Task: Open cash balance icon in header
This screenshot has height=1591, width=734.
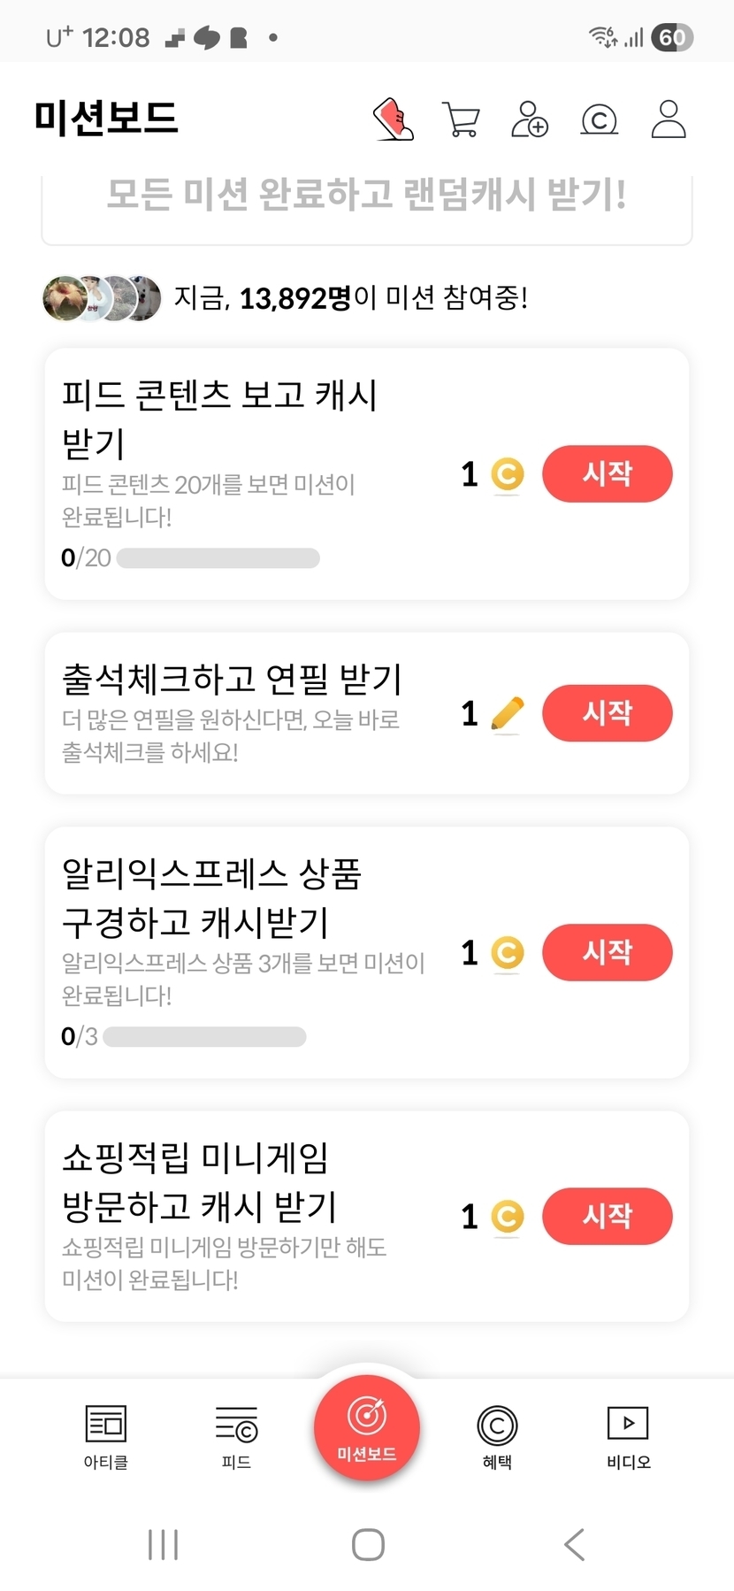Action: 599,119
